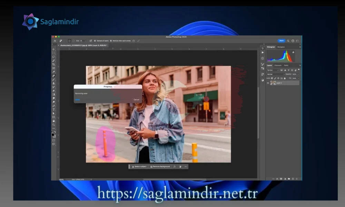This screenshot has width=345, height=207.
Task: Select the Crop tool
Action: tap(54, 65)
